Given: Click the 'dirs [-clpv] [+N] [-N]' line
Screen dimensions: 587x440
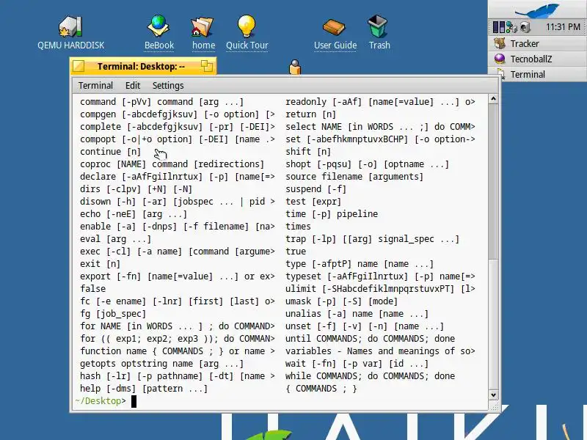Looking at the screenshot, I should [136, 189].
